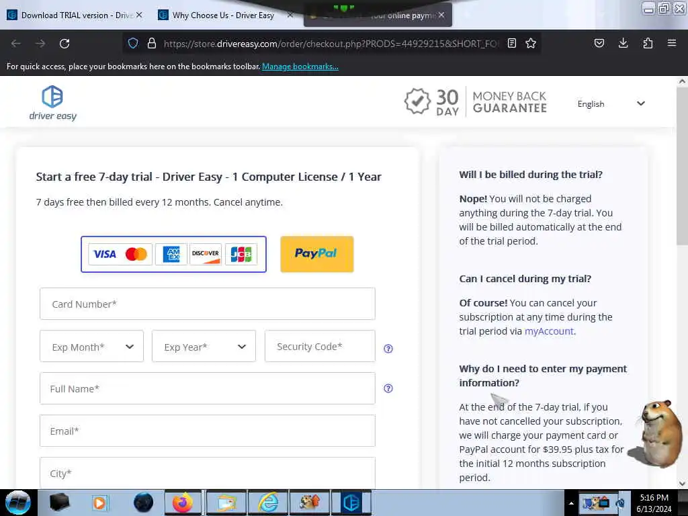The image size is (688, 516).
Task: Close the Download TRIAL version tab
Action: [x=139, y=15]
